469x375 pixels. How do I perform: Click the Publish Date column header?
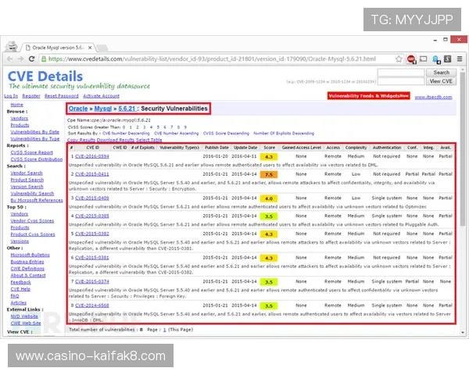click(217, 148)
